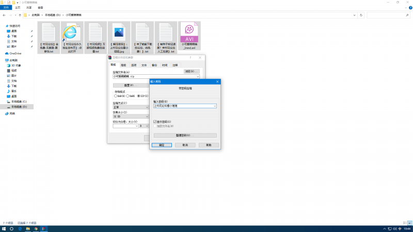Viewport: 413px width, 232px height.
Task: Expand the password input dropdown arrow
Action: pyautogui.click(x=214, y=106)
